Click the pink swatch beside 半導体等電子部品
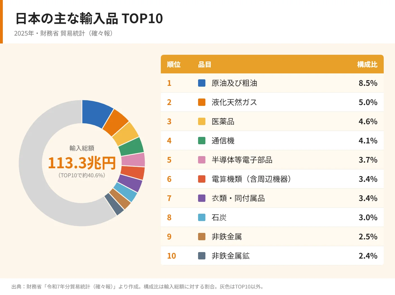395x295 pixels. [202, 160]
